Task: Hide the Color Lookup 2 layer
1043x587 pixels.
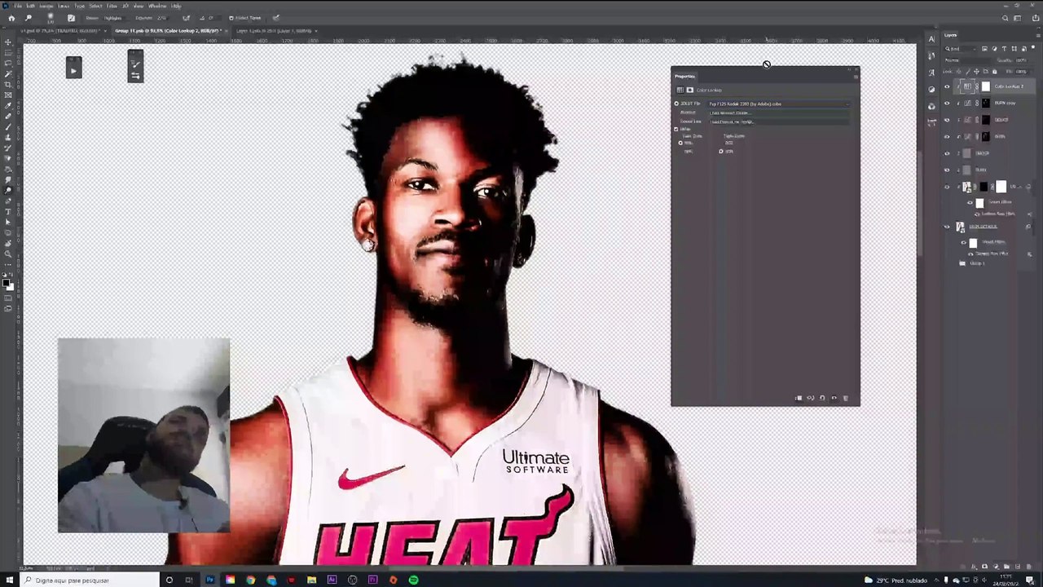Action: 947,86
